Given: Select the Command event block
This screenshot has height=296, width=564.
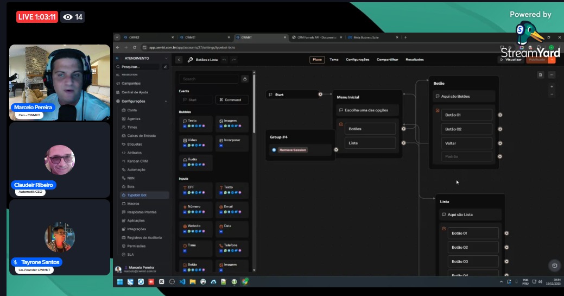Looking at the screenshot, I should click(x=232, y=100).
